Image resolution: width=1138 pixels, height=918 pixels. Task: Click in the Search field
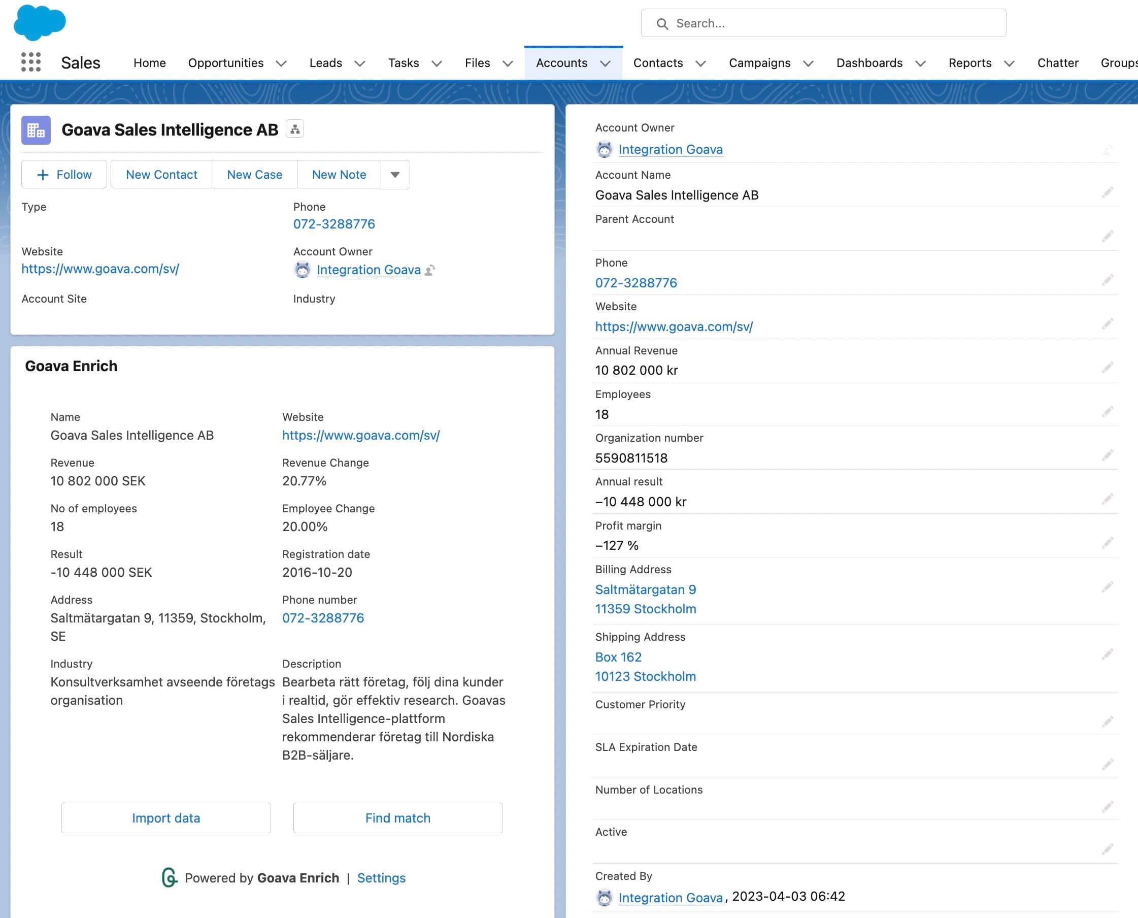click(x=823, y=23)
